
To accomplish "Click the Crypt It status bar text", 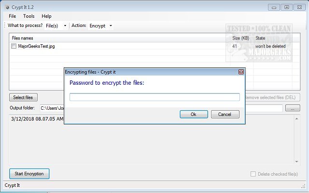I will [12, 185].
